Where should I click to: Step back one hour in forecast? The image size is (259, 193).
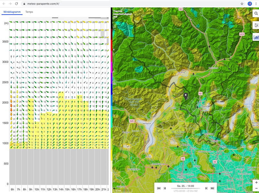coord(165,188)
